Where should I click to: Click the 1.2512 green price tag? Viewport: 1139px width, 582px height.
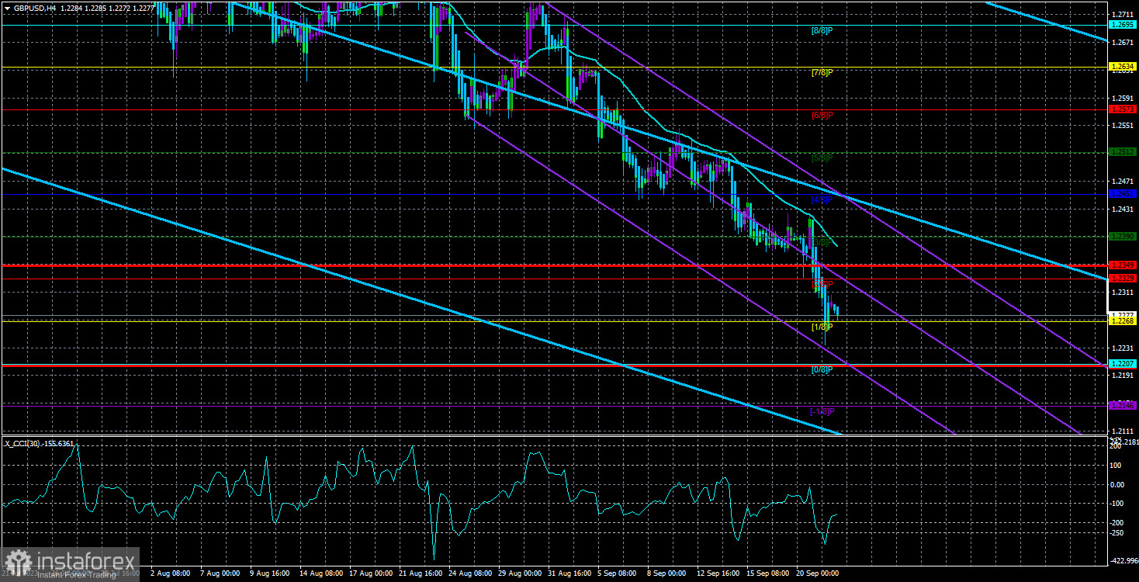pos(1123,152)
